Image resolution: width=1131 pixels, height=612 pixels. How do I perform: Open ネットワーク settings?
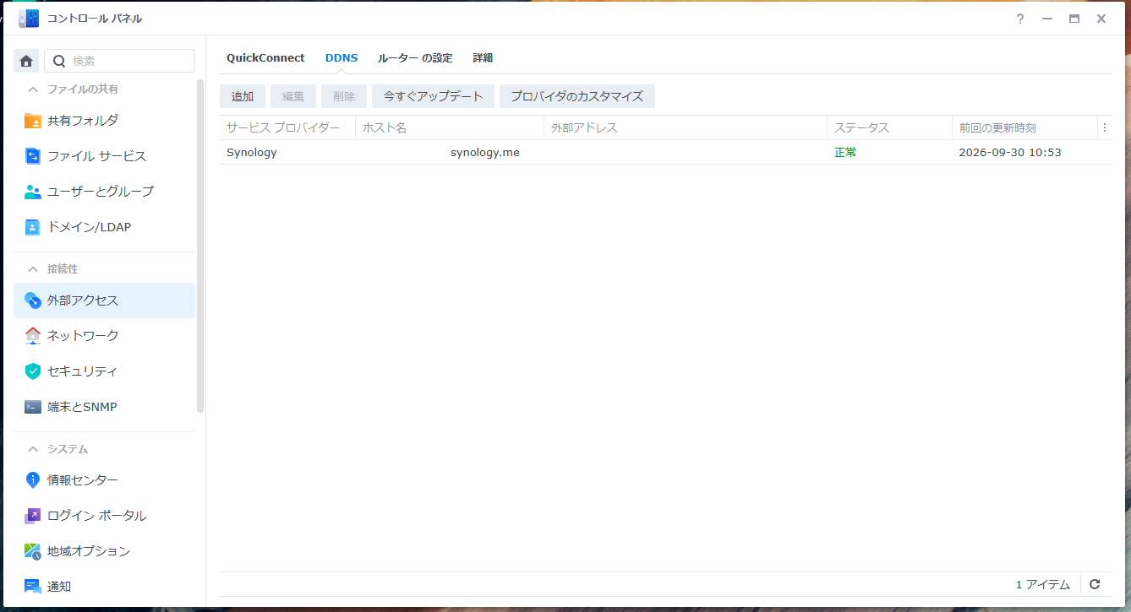(x=104, y=336)
